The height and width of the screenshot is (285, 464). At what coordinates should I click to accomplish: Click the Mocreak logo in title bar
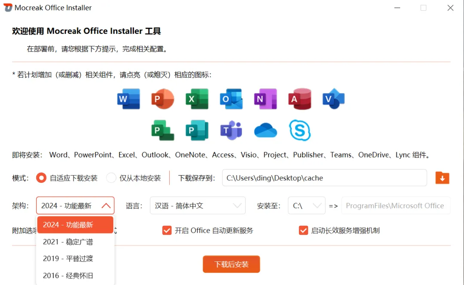(x=8, y=8)
